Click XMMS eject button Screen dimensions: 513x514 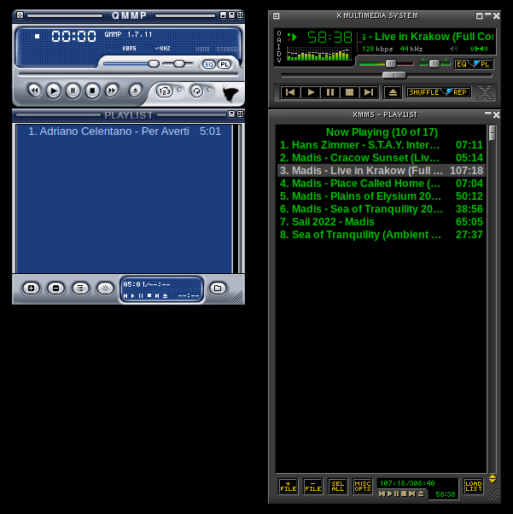(x=393, y=92)
